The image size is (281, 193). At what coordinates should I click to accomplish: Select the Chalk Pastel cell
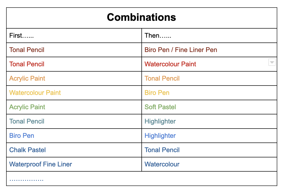point(27,150)
